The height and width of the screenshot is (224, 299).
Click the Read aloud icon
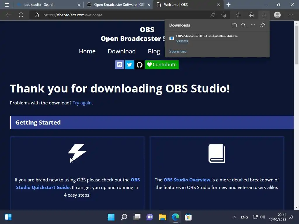pyautogui.click(x=213, y=15)
